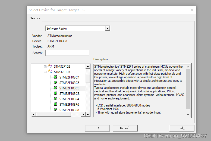This screenshot has width=211, height=141.
Task: Click the chip icon beside STM32F103R4
Action: click(55, 99)
